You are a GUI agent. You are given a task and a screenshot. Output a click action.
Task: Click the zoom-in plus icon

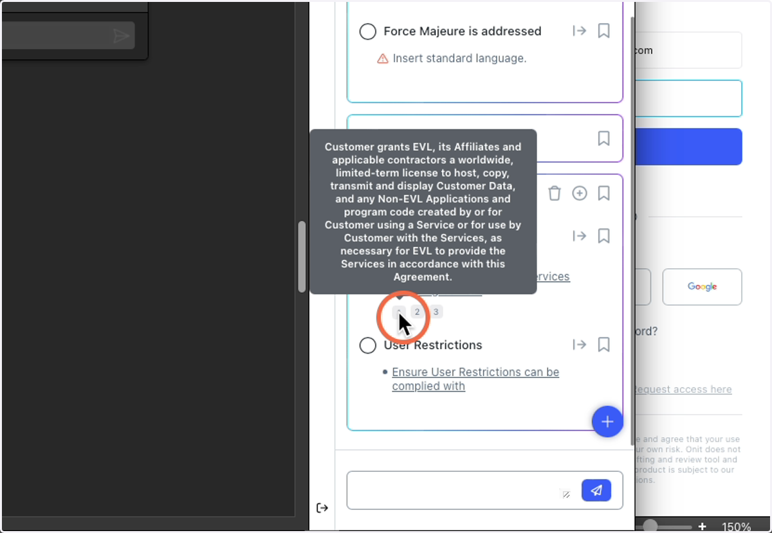pyautogui.click(x=703, y=527)
